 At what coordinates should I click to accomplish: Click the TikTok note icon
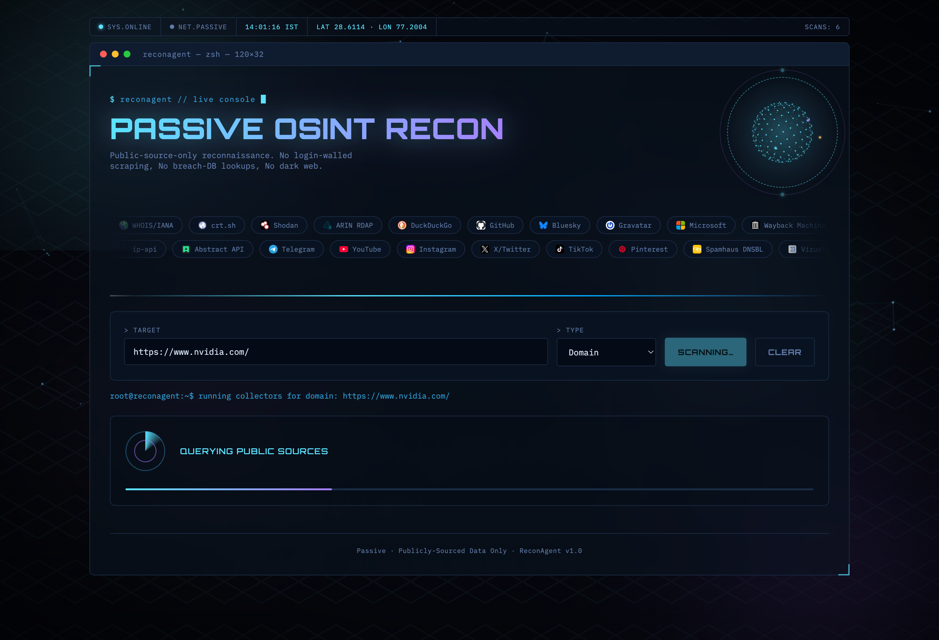560,249
